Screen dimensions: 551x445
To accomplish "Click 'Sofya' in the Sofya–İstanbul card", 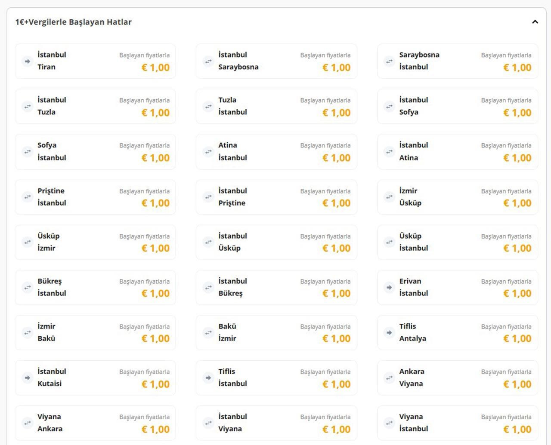I will pyautogui.click(x=47, y=145).
